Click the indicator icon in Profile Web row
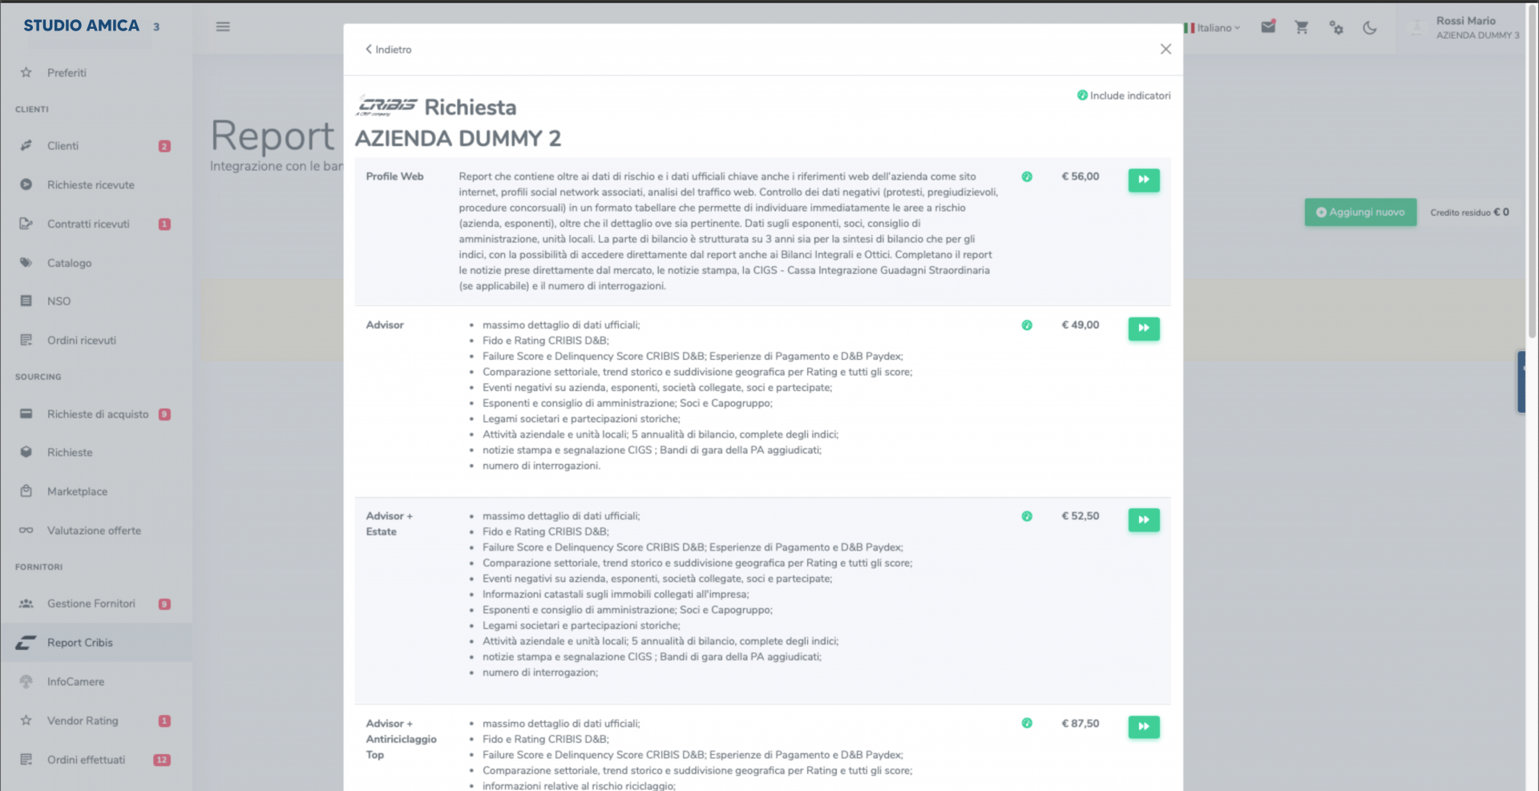The image size is (1539, 791). pos(1027,177)
